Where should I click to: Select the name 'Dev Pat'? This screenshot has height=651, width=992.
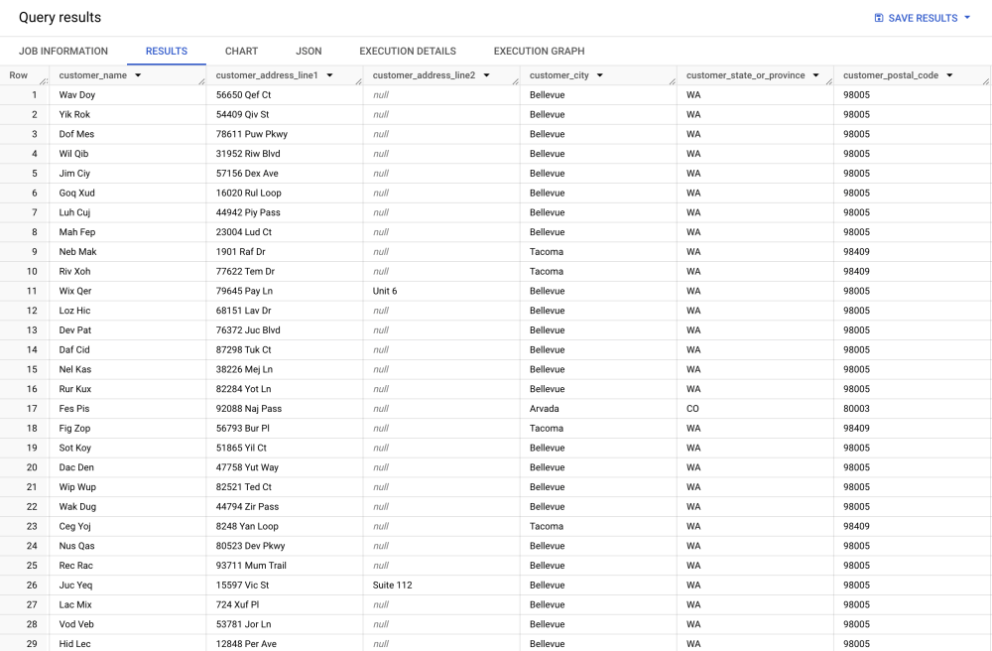[x=75, y=330]
